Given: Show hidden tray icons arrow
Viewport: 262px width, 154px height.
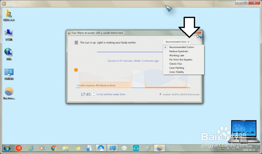Looking at the screenshot, I should (x=218, y=148).
